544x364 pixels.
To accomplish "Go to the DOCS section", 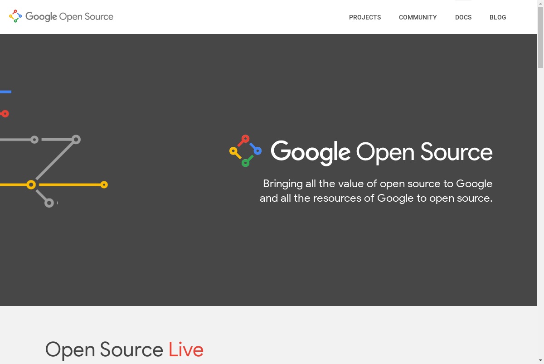I will [463, 17].
